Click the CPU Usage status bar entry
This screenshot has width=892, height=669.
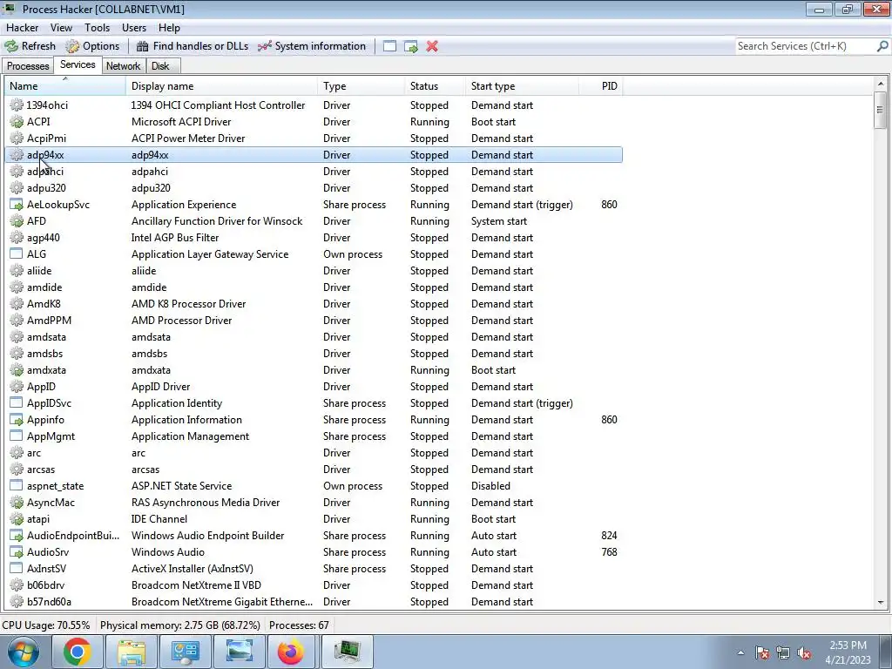[46, 625]
